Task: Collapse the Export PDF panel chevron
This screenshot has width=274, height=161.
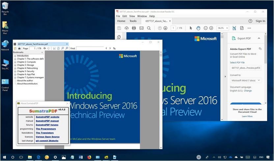Action: tap(259, 38)
